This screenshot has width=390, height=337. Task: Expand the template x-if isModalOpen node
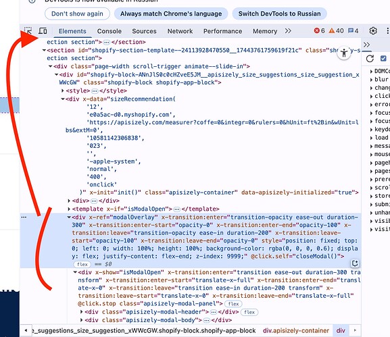click(x=69, y=209)
